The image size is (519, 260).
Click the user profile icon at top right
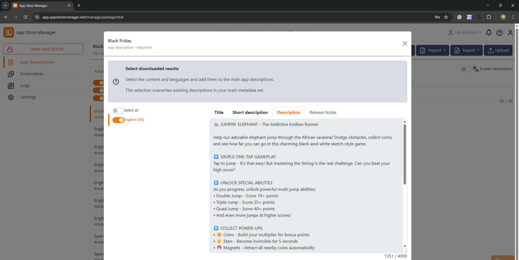pyautogui.click(x=510, y=33)
